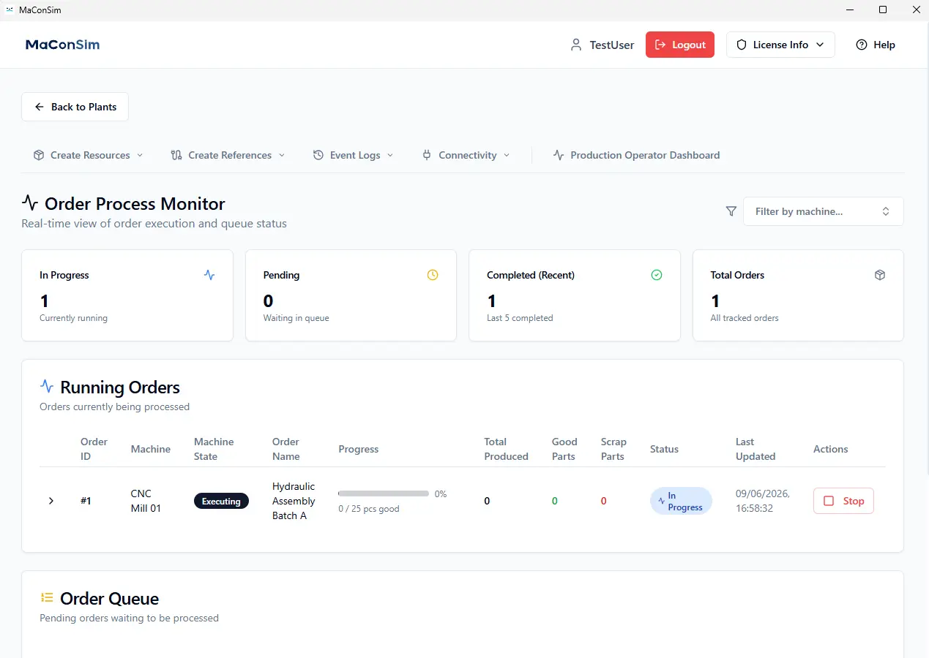
Task: Click the Machine State column header
Action: [214, 449]
